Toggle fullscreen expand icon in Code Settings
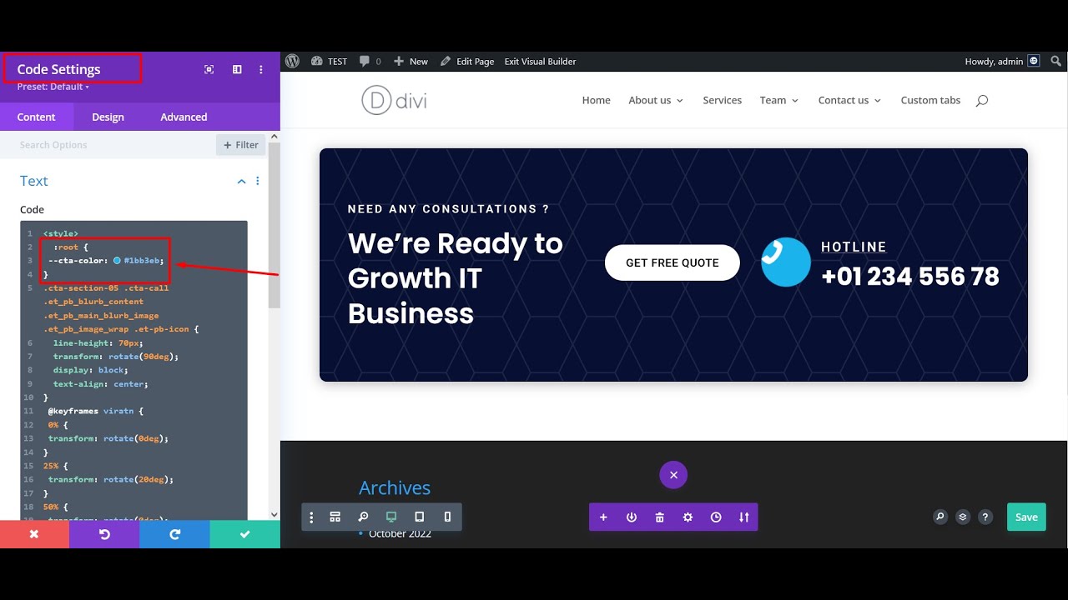 coord(209,70)
